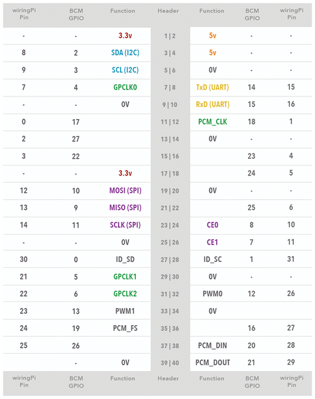This screenshot has height=399, width=315.
Task: Select header pins 1|2 cell
Action: [170, 36]
